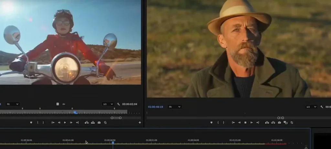331x149 pixels.
Task: Export a frame from the Source monitor
Action: 99,122
